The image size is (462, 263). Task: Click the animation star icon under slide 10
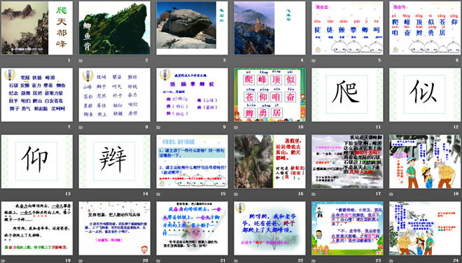pyautogui.click(x=236, y=127)
